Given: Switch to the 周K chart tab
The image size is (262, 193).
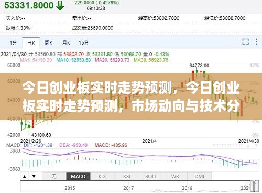Looking at the screenshot, I should tap(49, 43).
